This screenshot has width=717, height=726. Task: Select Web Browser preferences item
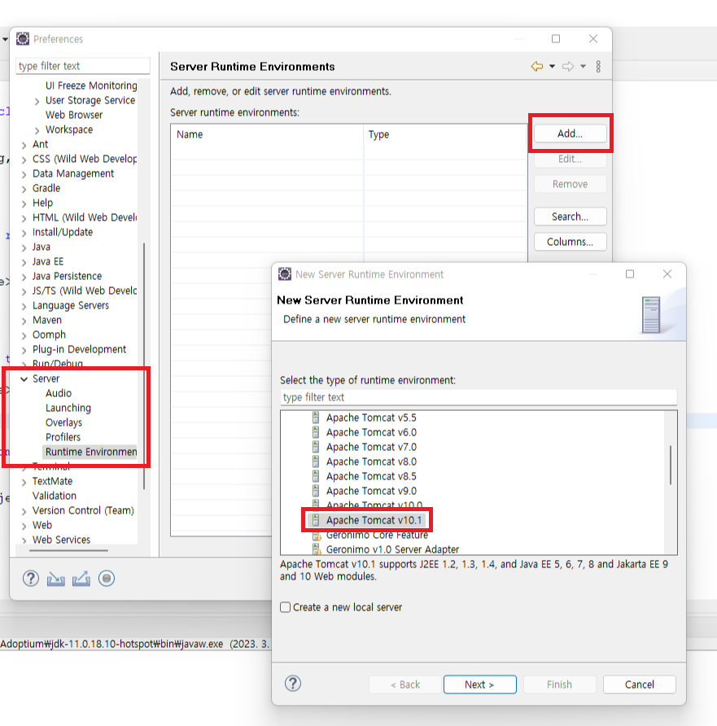tap(74, 115)
